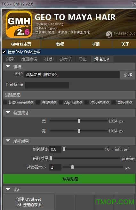This screenshot has height=210, width=136.
Task: Enable Alpha贴图 checkbox
Action: click(x=61, y=103)
